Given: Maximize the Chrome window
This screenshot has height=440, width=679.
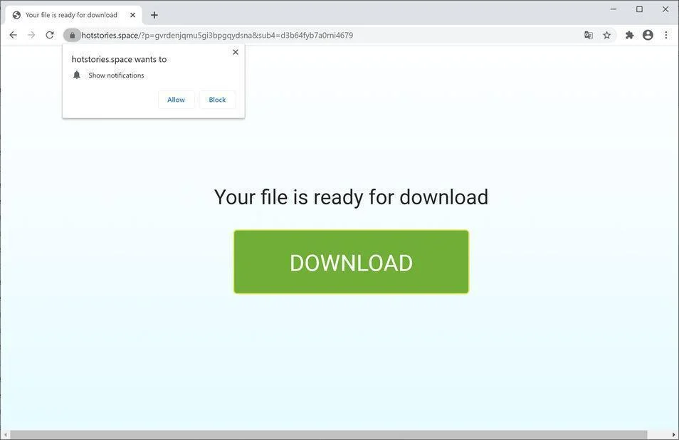Looking at the screenshot, I should pos(639,9).
